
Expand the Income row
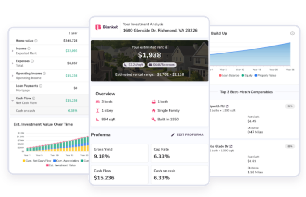tap(13, 51)
